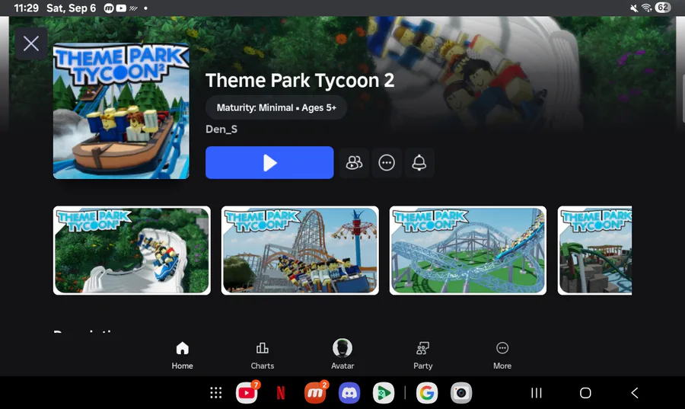Screen dimensions: 685x409
Task: Open the Google app in taskbar
Action: pos(427,393)
